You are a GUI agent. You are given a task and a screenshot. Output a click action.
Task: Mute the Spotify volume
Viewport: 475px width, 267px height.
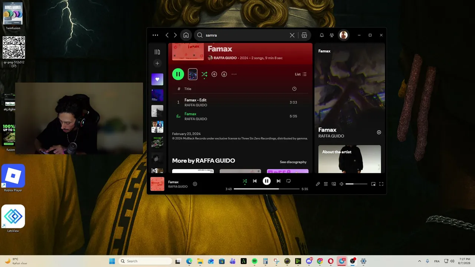(x=341, y=184)
